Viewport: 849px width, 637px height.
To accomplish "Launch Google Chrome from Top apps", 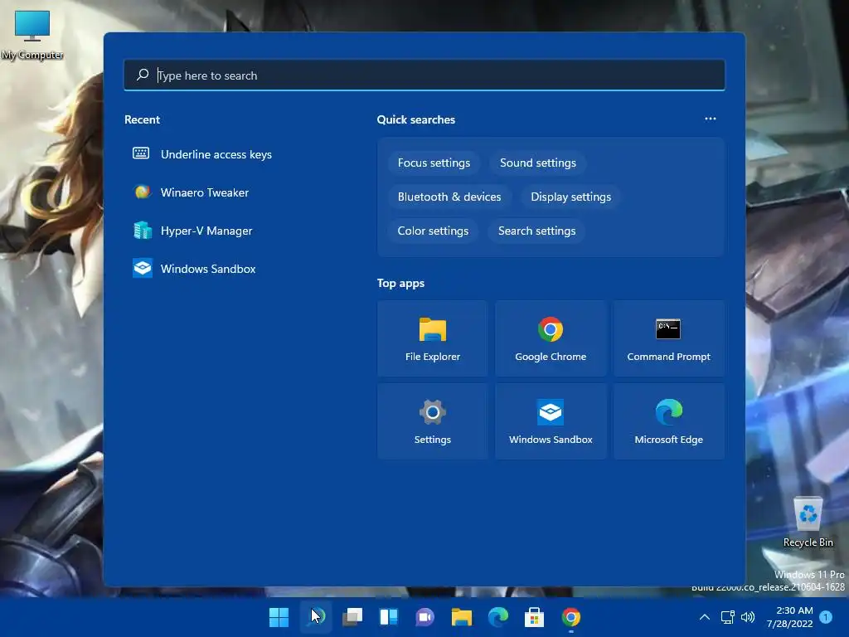I will point(551,338).
